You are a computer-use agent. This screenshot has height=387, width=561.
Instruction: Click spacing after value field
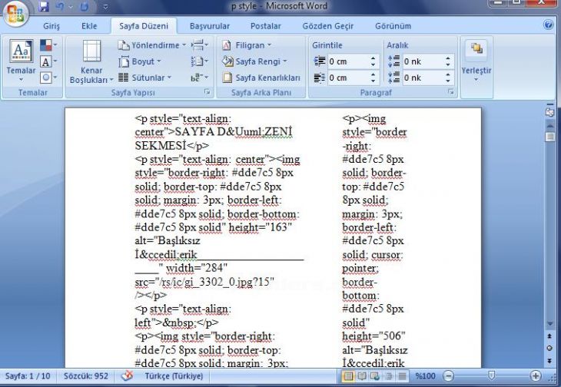(423, 78)
